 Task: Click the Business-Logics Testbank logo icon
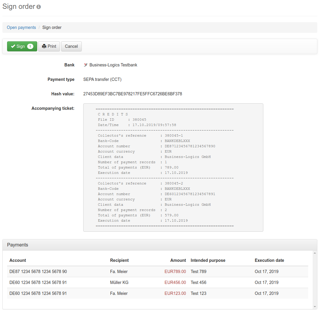click(x=86, y=65)
